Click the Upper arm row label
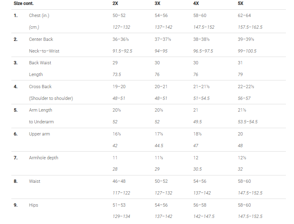Screen dimensions: 294x224 click(x=39, y=134)
